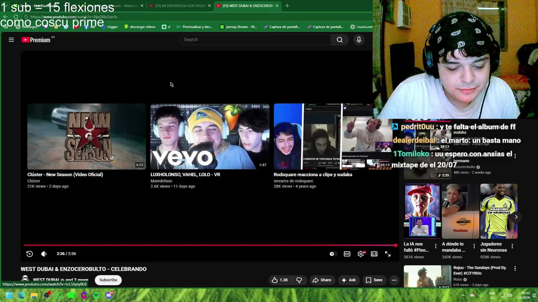
Task: Open options for Jugadores sin Neuronas short
Action: [512, 247]
